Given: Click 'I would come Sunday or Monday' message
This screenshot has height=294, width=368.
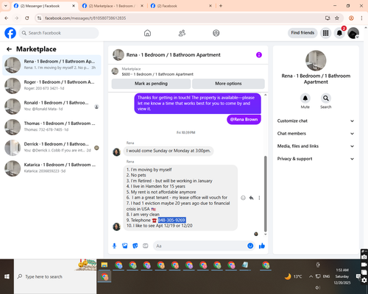Looking at the screenshot, I should click(x=169, y=151).
